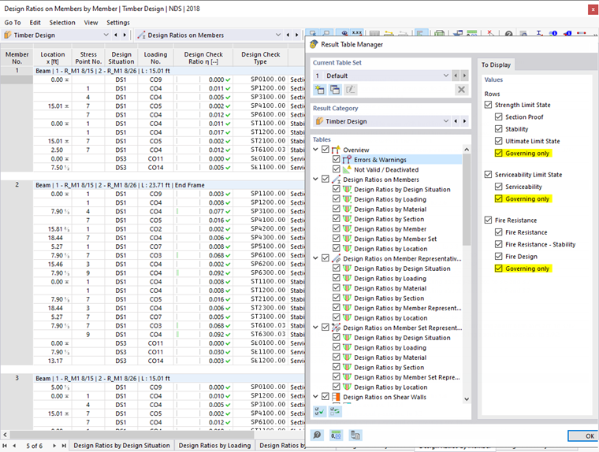Collapse the Design Ratios on Members tree node
Viewport: 599px width, 452px height.
click(x=317, y=180)
